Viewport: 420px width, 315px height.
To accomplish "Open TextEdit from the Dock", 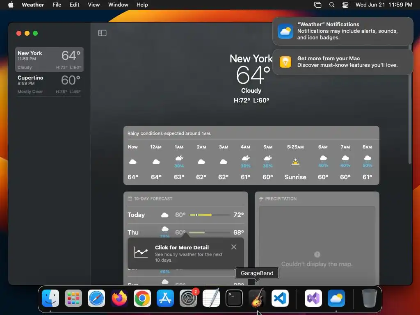I will (x=211, y=298).
